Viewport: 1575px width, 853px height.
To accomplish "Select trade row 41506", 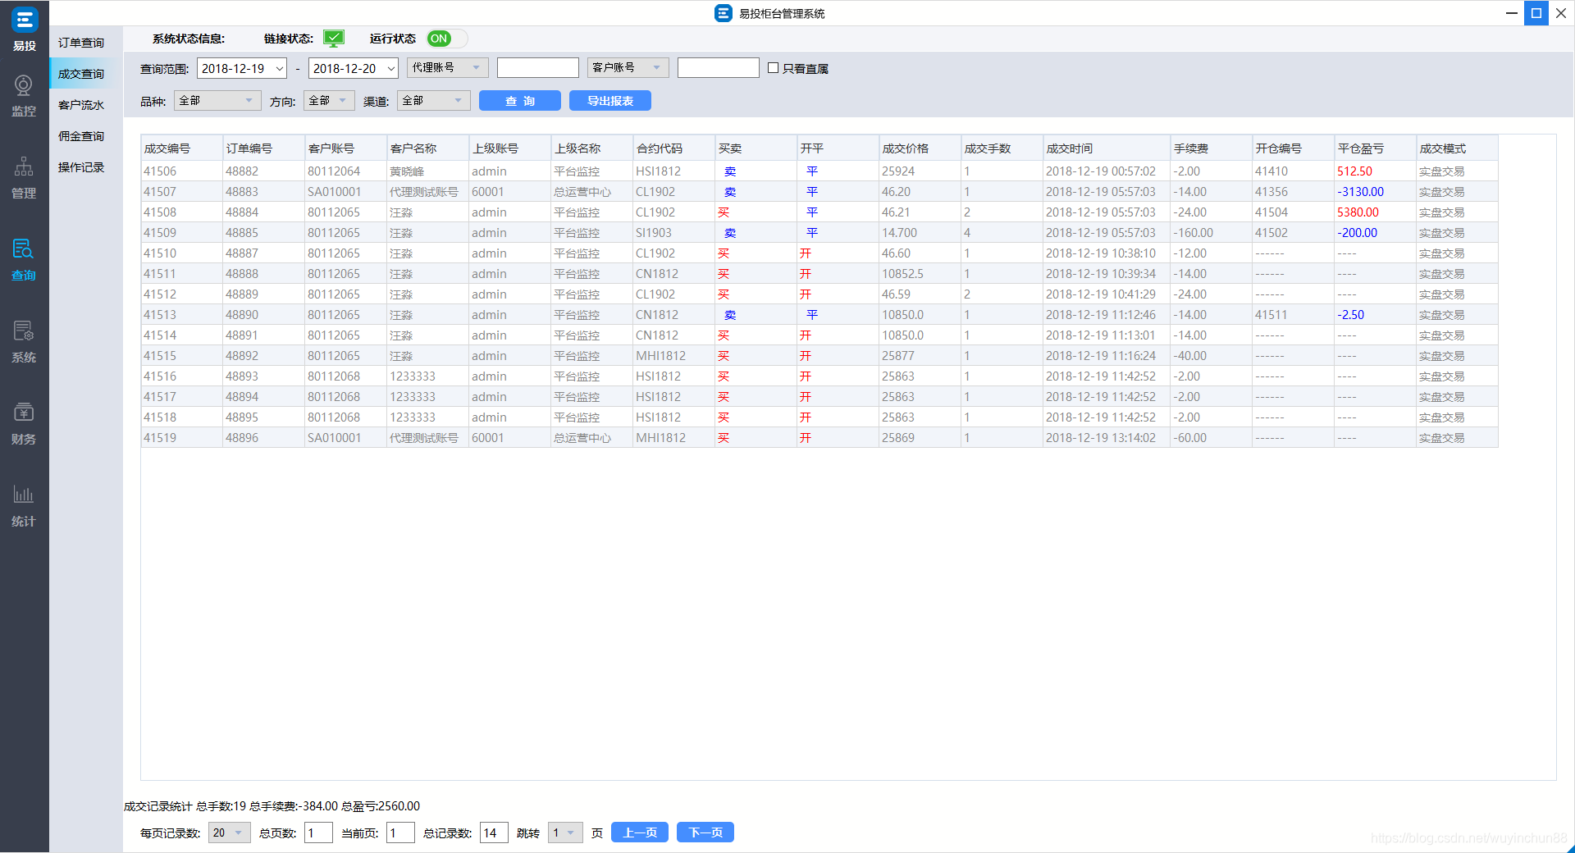I will click(819, 171).
